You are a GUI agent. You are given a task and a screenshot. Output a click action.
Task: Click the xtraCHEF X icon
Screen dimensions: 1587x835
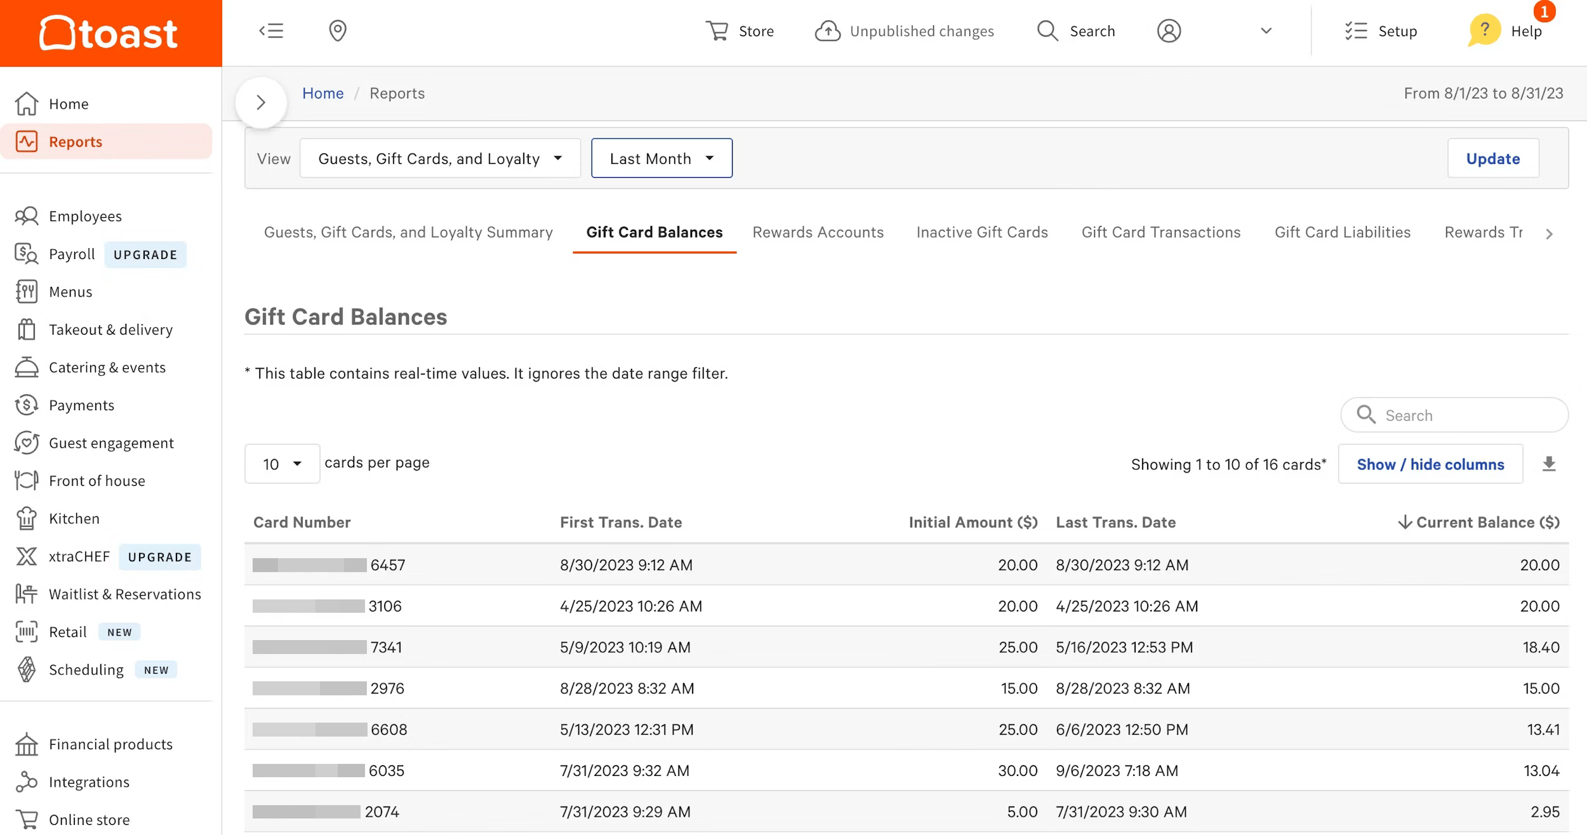27,556
